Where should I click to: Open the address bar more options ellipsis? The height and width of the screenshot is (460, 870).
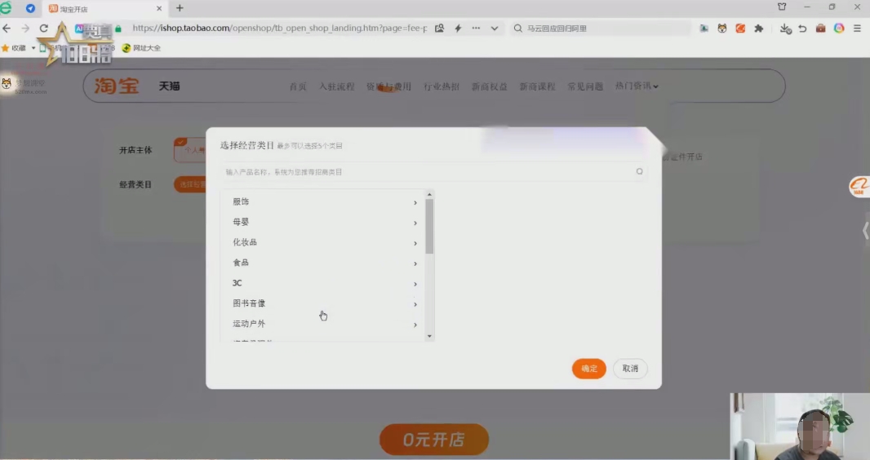pyautogui.click(x=476, y=28)
